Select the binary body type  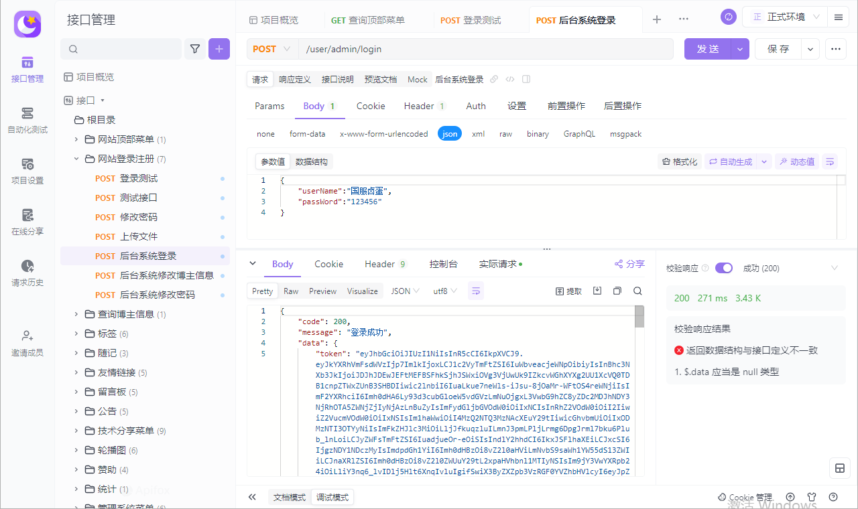(538, 134)
